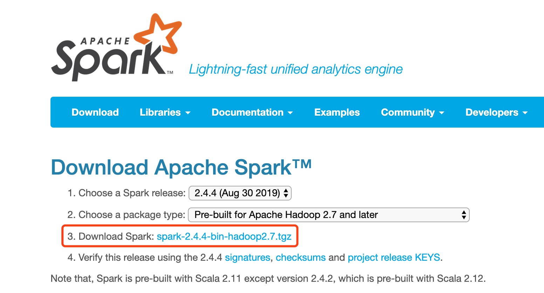The image size is (544, 293).
Task: Download the spark-2.4.4-bin-hadoop2.7.tgz file link
Action: [x=224, y=237]
